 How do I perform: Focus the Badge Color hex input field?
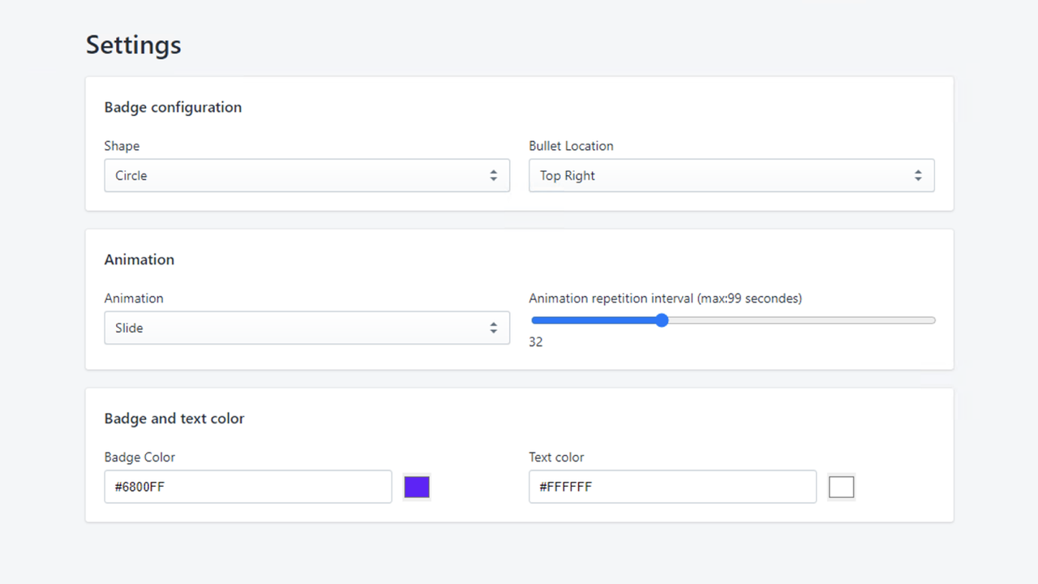coord(248,487)
